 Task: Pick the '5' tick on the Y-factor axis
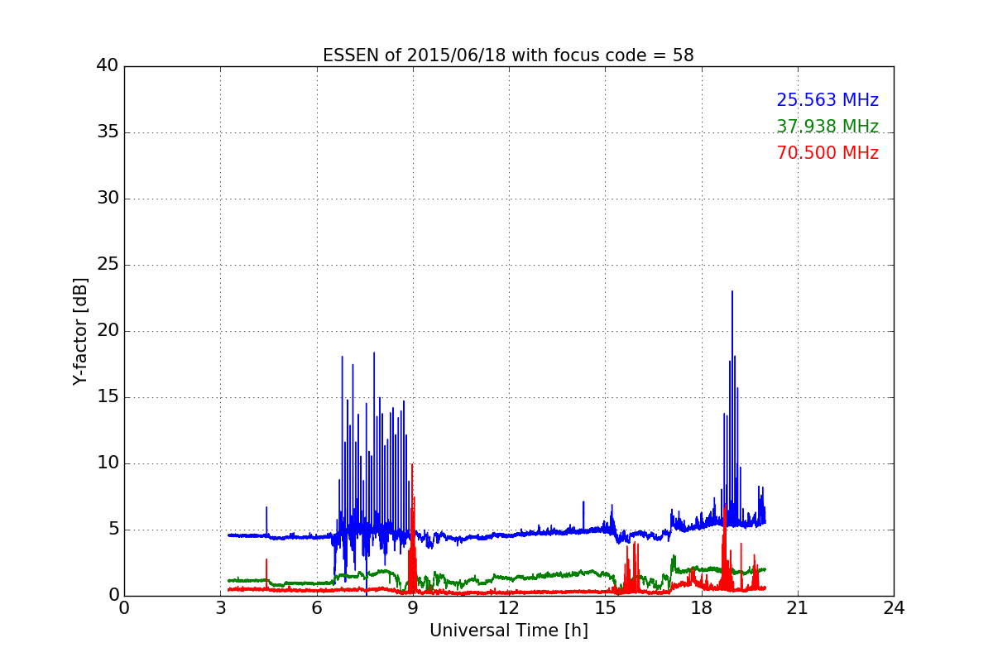113,530
